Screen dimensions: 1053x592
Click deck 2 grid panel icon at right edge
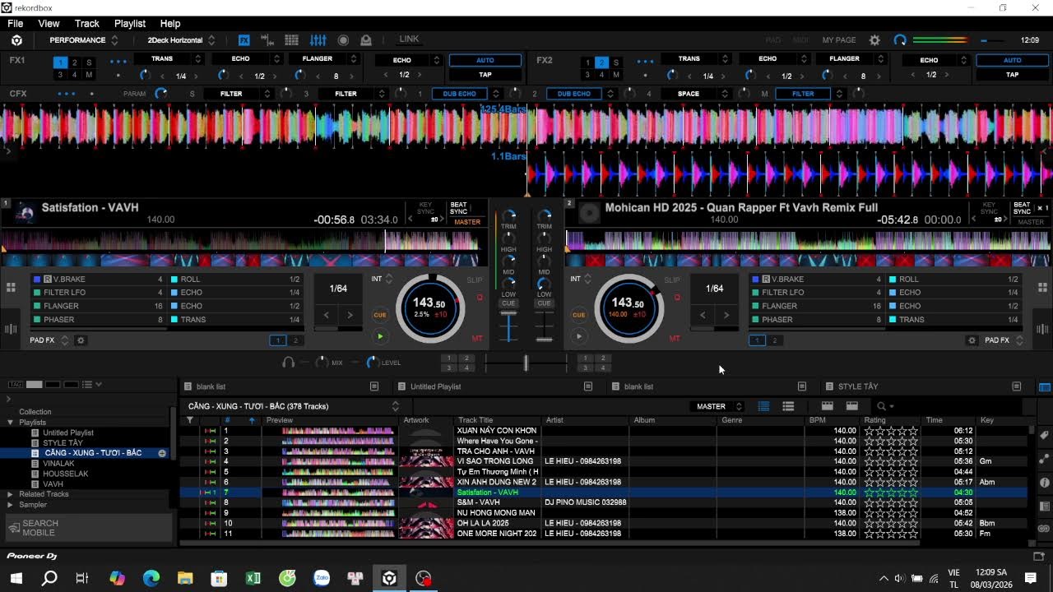1042,288
